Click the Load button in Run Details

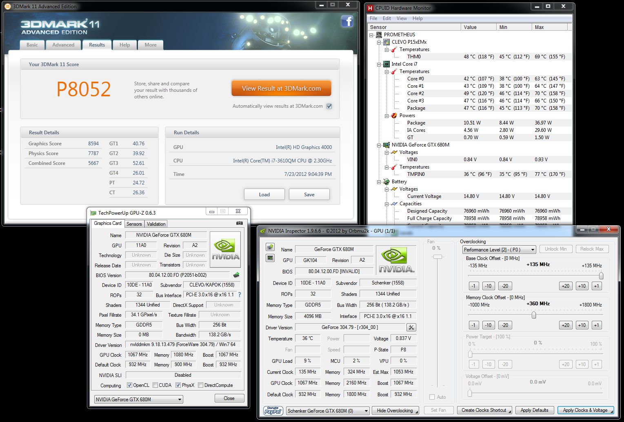pos(264,195)
